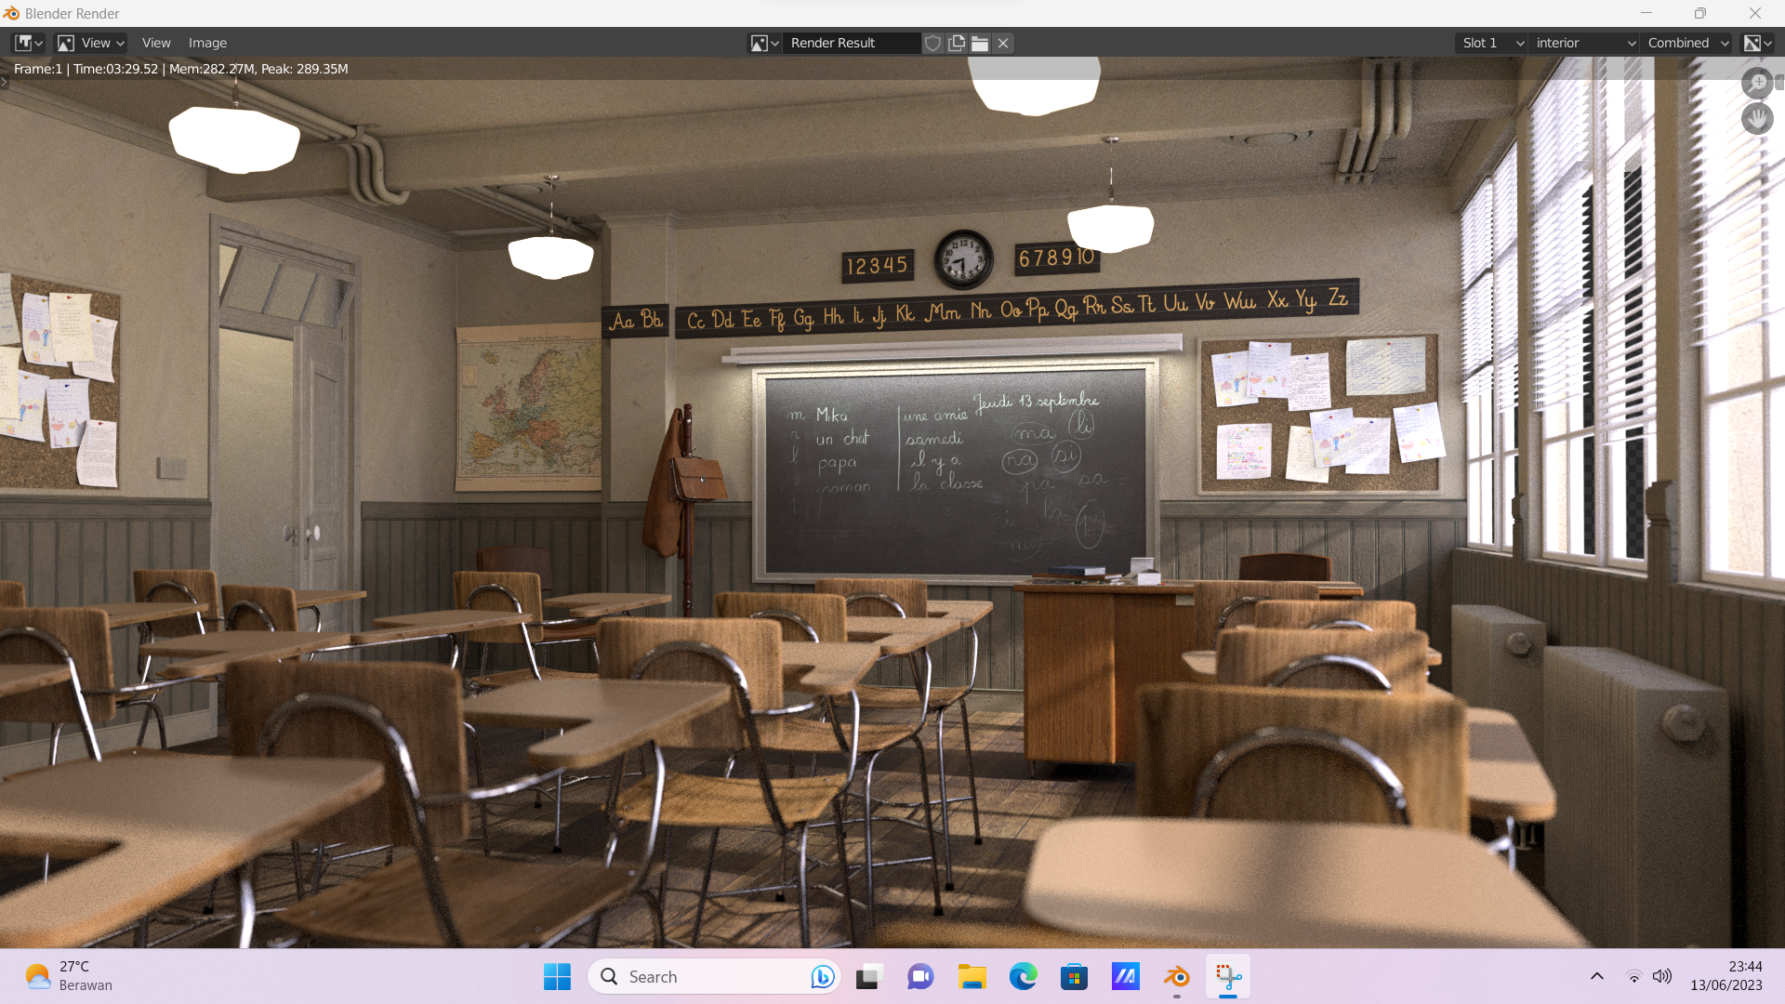Open the interior view layer dropdown

[1585, 43]
